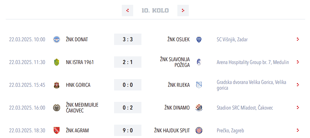
Task: Open the ŽNK Dinamo team name link
Action: [x=177, y=108]
